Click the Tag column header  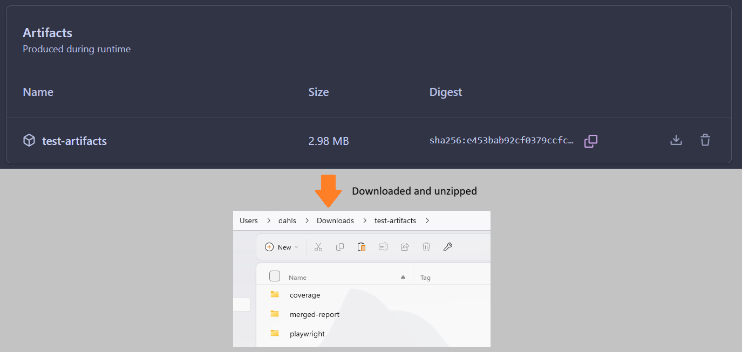pos(425,278)
